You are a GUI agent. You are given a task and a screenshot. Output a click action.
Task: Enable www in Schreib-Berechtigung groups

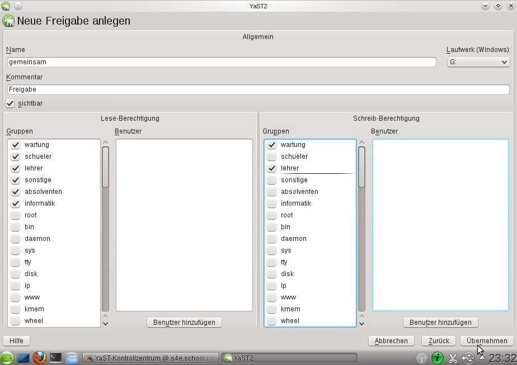click(271, 297)
